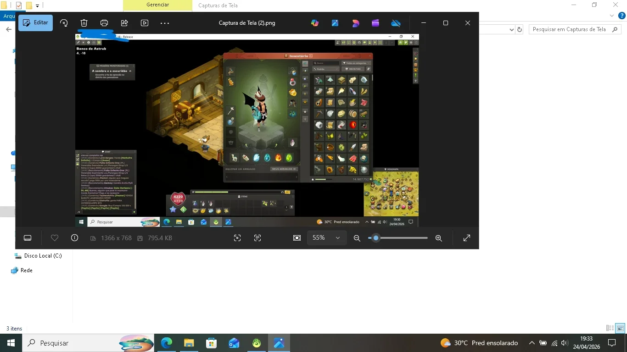Refresh the File Explorer folder

pyautogui.click(x=520, y=29)
